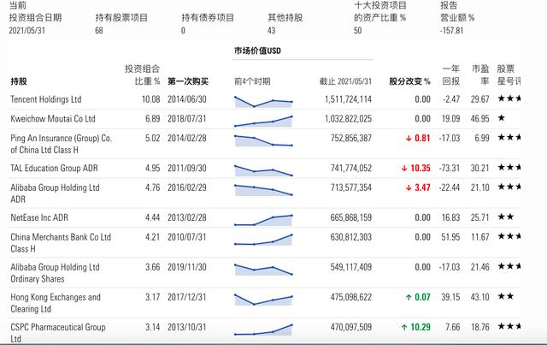Open China Merchants Bank Class H holding
Image resolution: width=547 pixels, height=345 pixels.
(x=61, y=243)
